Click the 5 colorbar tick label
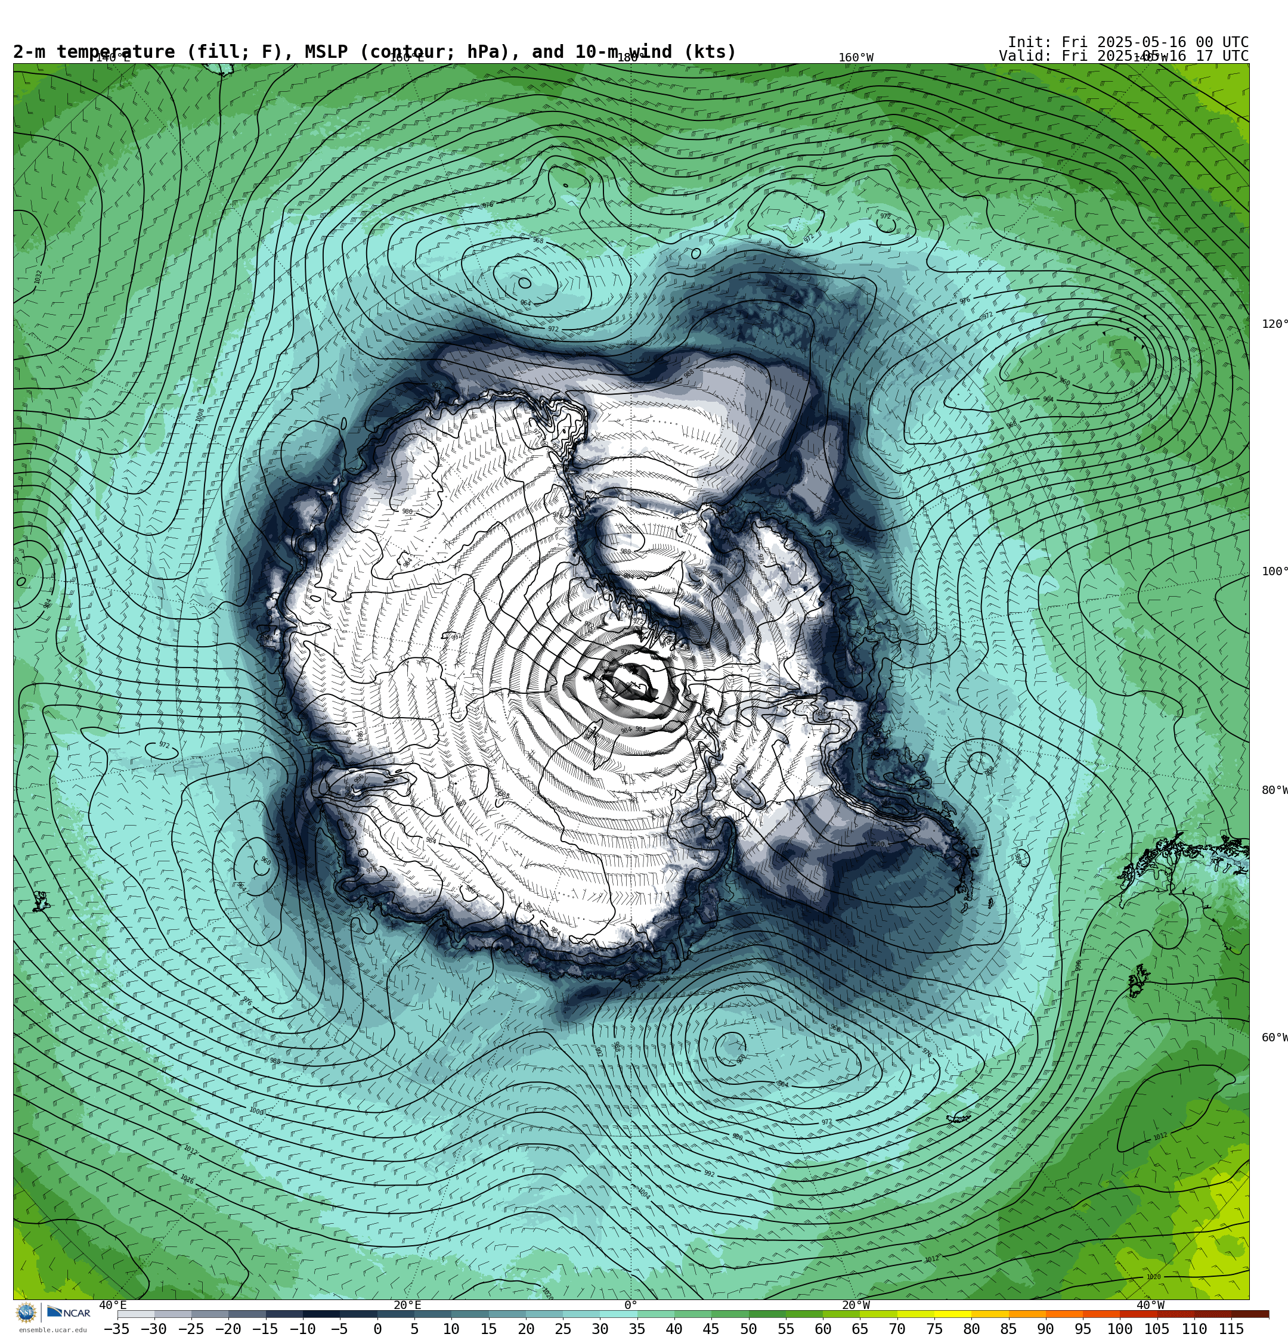 414,1329
